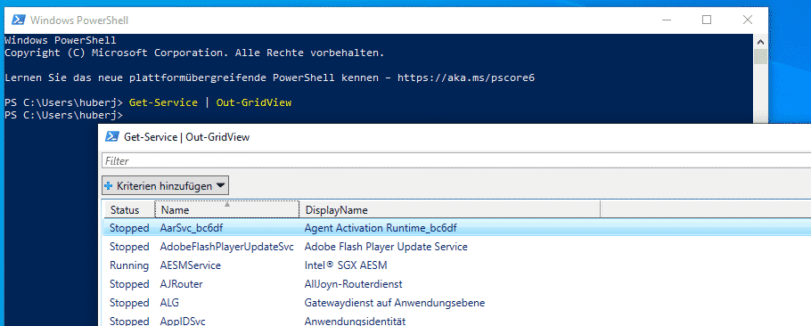Click Running status of AESMService

[129, 265]
